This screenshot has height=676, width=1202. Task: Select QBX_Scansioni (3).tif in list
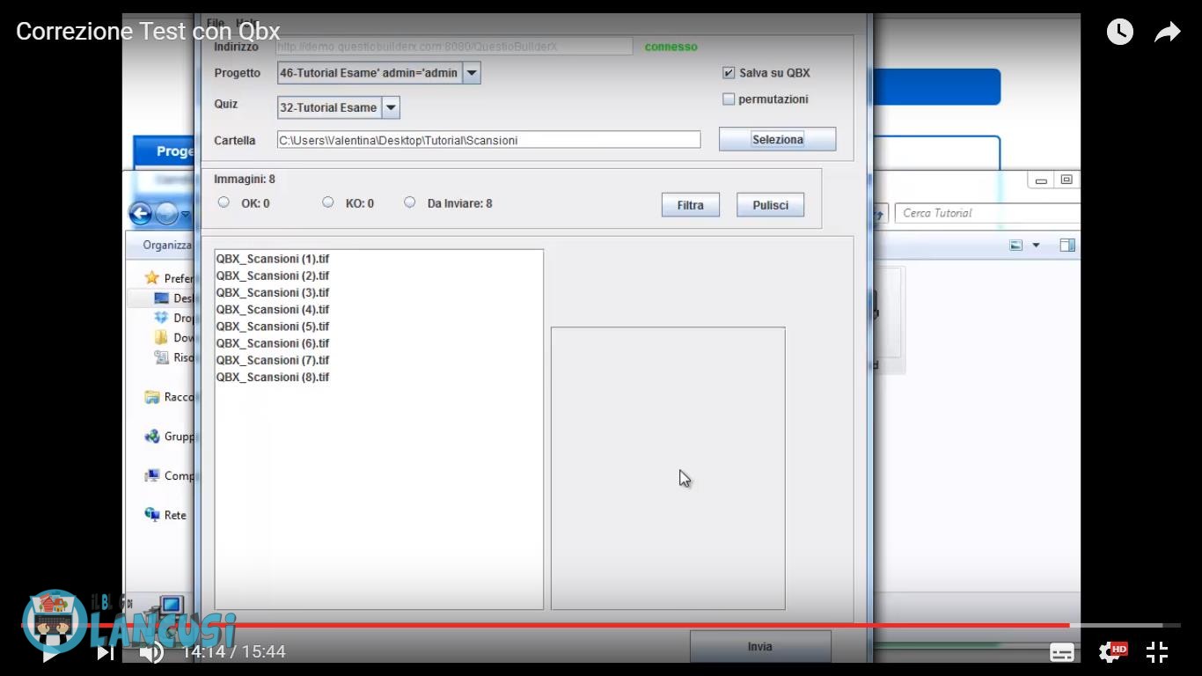pos(273,292)
